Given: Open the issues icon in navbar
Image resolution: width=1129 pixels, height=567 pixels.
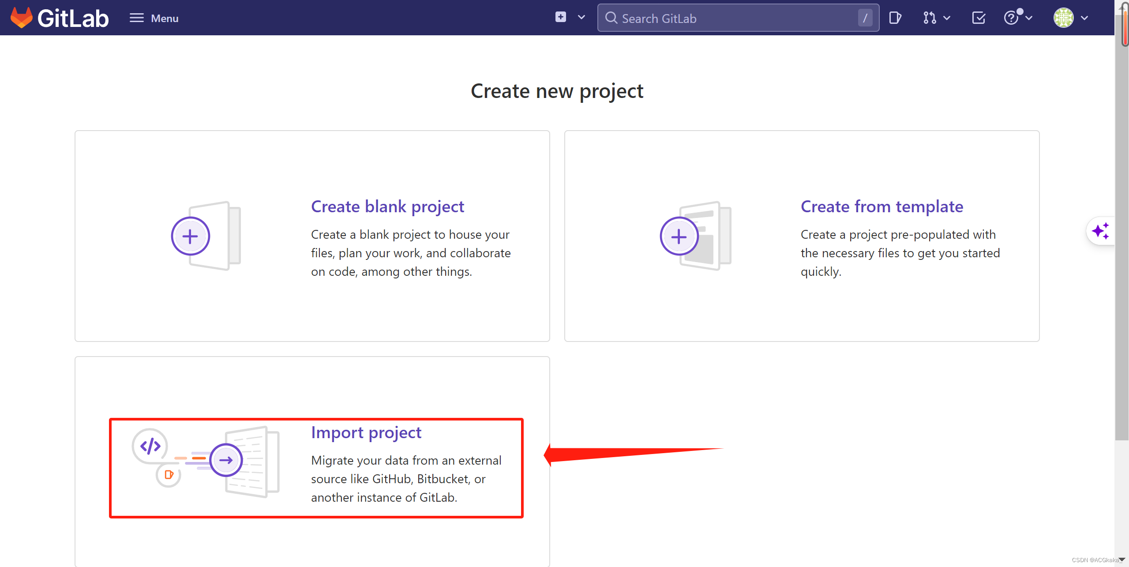Looking at the screenshot, I should pyautogui.click(x=895, y=18).
